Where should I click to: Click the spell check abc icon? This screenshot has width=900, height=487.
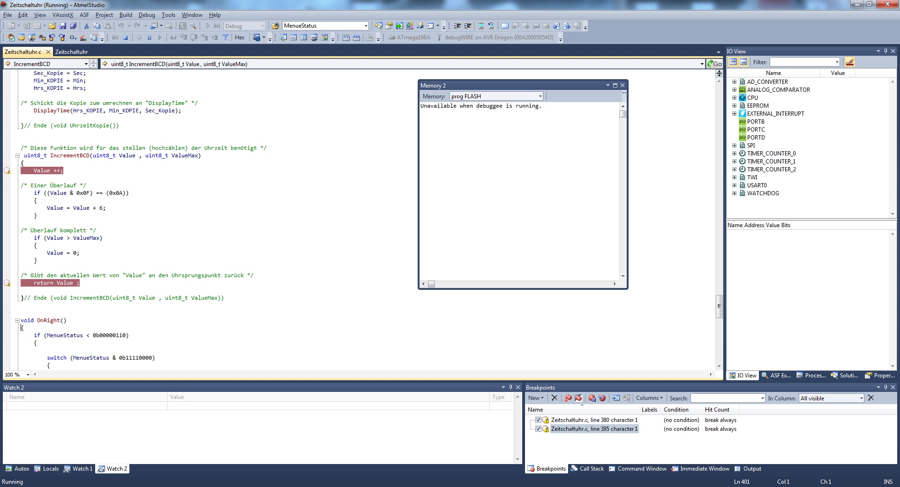(83, 37)
